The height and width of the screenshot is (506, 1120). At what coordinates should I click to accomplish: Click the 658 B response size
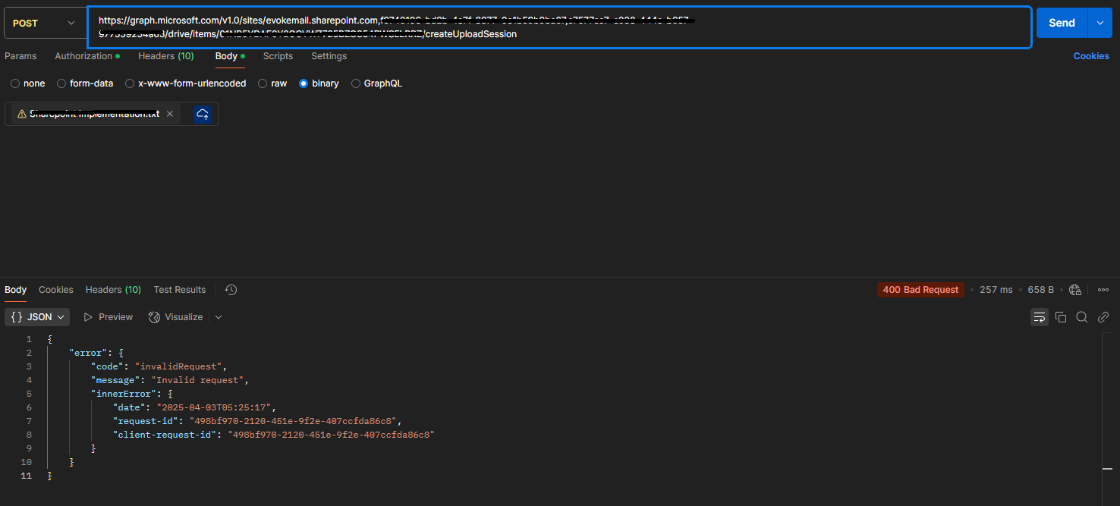click(x=1041, y=290)
